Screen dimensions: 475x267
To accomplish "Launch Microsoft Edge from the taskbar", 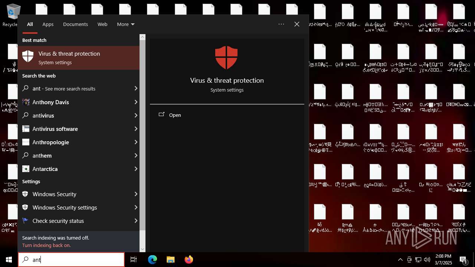I will coord(153,260).
